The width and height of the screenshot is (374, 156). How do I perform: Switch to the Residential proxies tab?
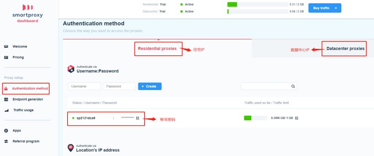coord(157,48)
